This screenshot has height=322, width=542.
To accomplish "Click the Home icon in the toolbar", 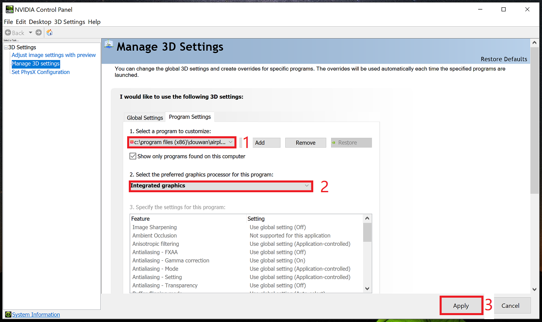I will (x=50, y=32).
